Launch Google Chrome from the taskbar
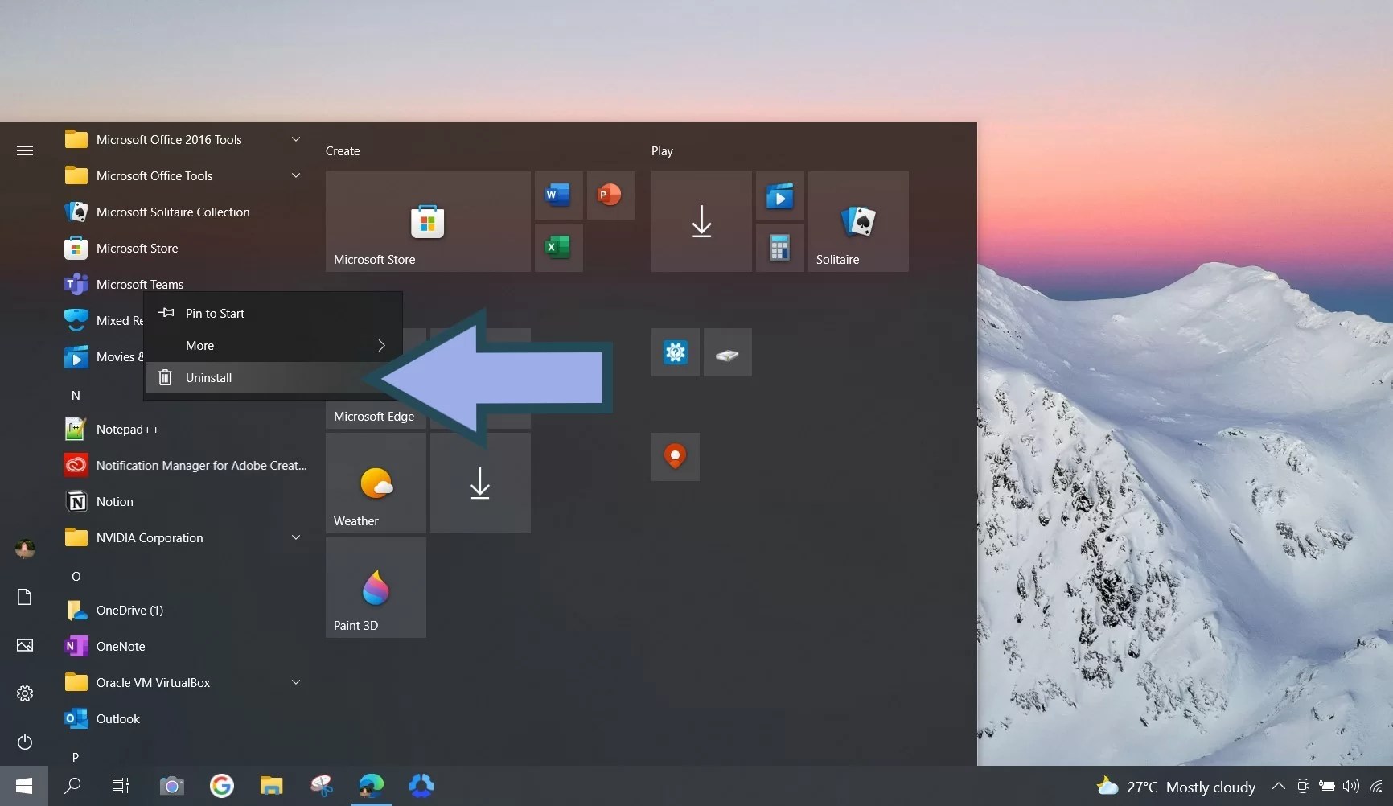The height and width of the screenshot is (806, 1393). [x=221, y=786]
